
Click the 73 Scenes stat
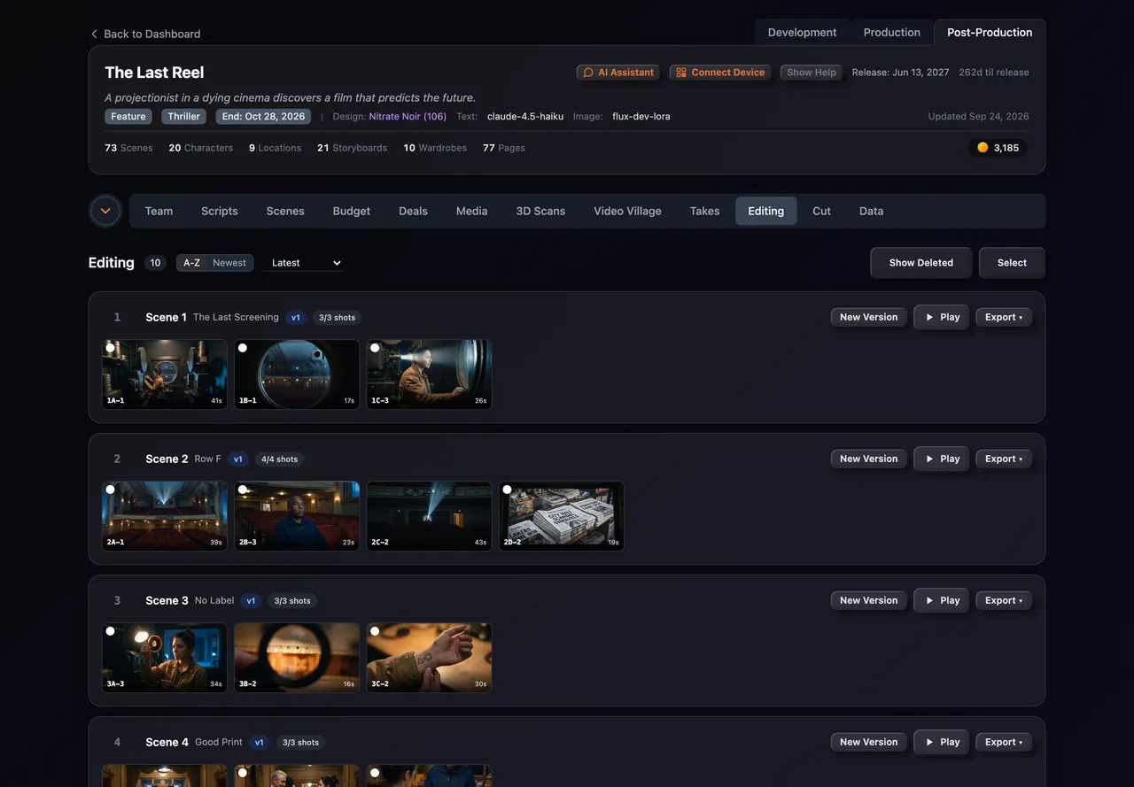[x=128, y=148]
